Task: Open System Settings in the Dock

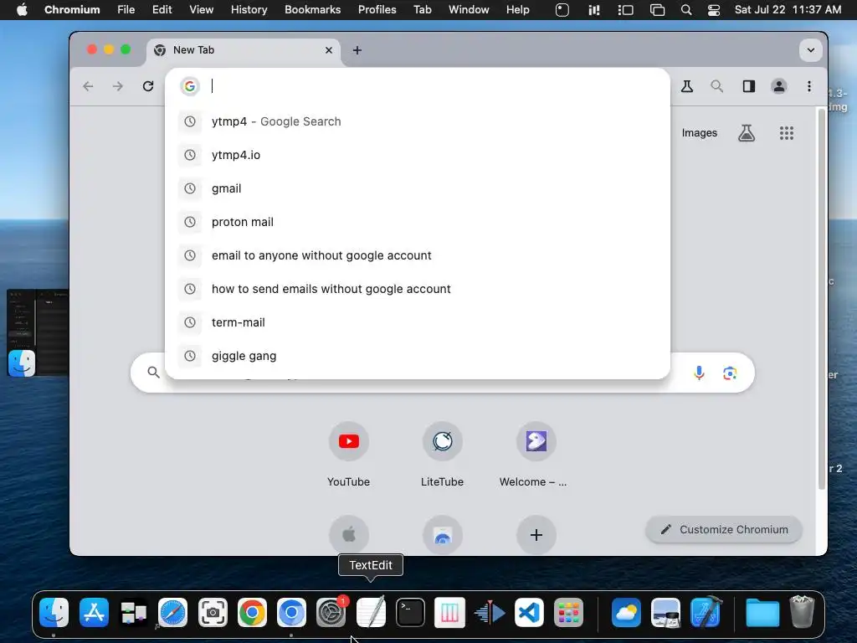Action: [331, 612]
